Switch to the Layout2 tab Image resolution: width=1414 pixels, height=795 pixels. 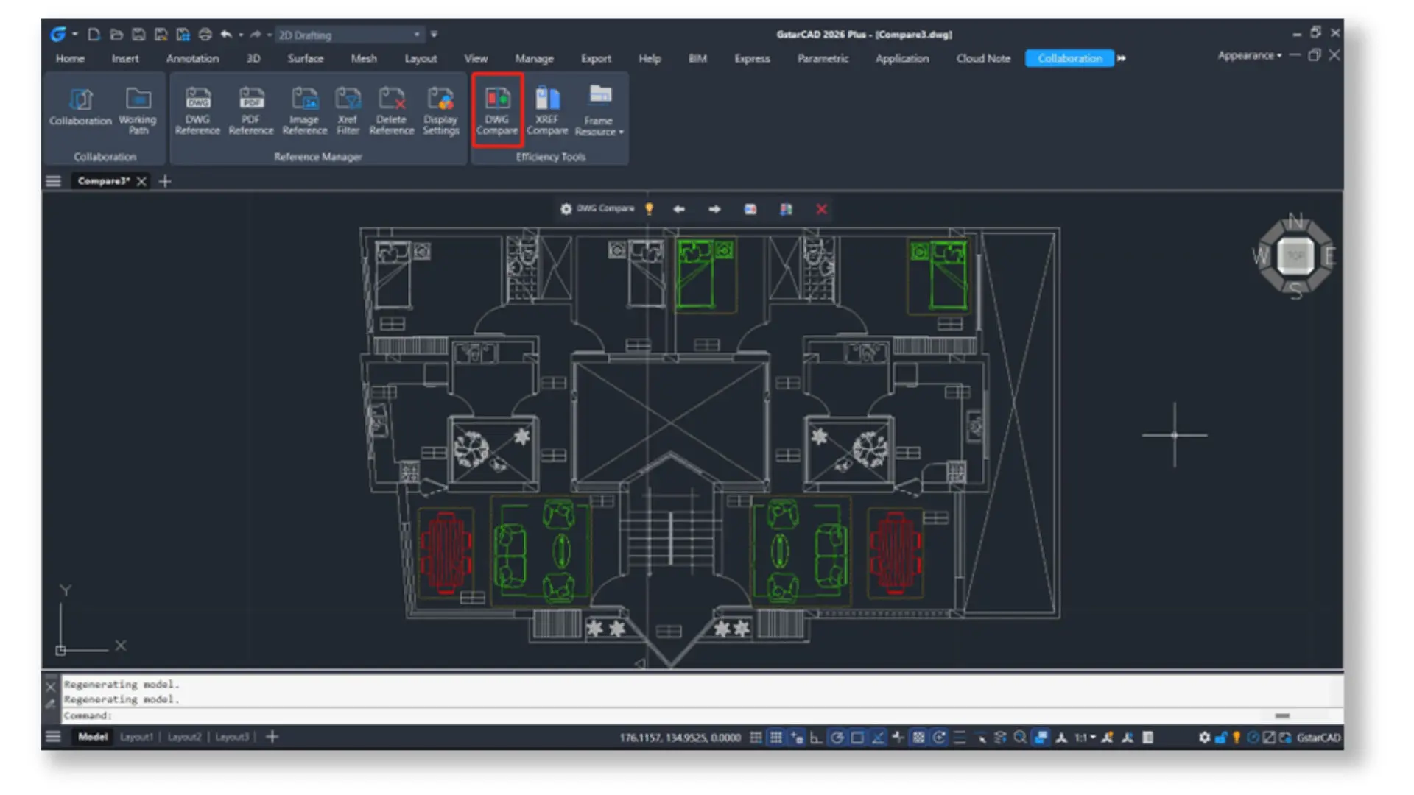[184, 737]
